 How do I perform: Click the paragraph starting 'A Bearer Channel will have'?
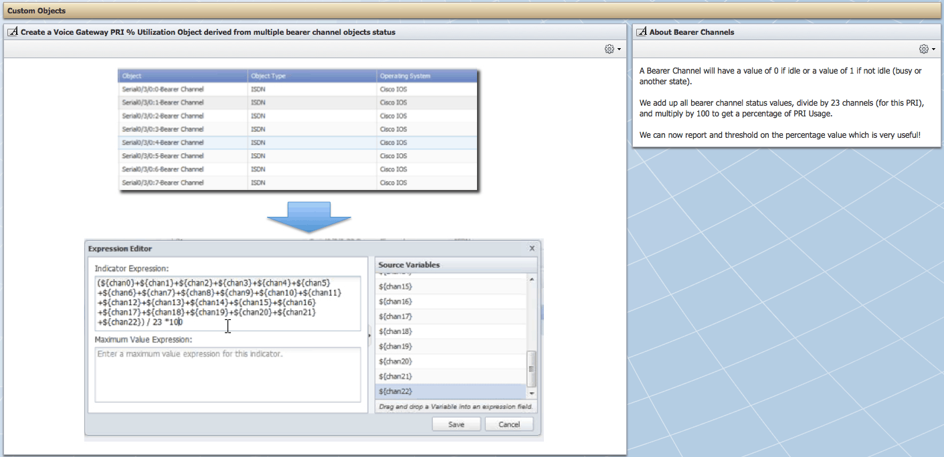point(780,76)
